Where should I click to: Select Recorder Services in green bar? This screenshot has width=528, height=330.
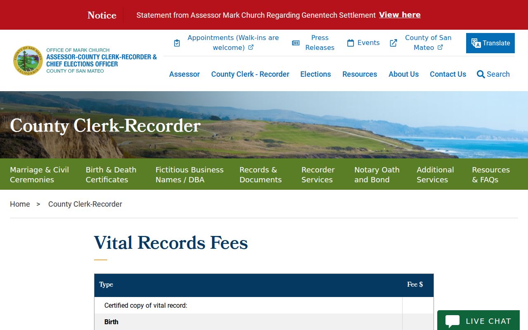(x=318, y=174)
